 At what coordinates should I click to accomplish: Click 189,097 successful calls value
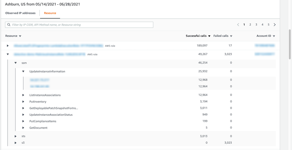[202, 46]
